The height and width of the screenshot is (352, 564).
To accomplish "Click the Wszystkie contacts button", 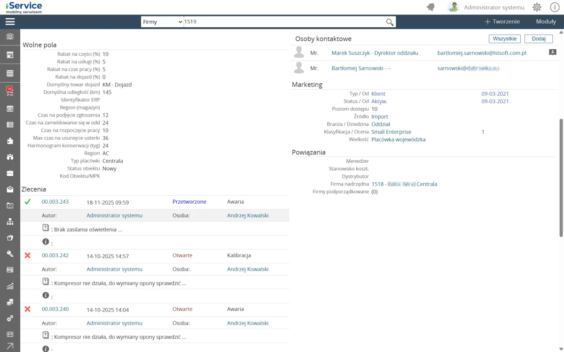I will [x=505, y=39].
